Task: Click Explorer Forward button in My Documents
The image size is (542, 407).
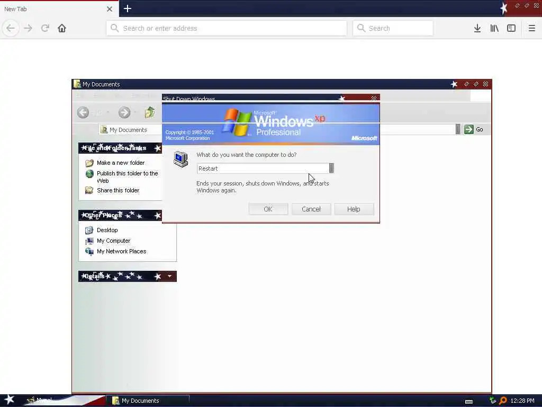Action: click(x=124, y=112)
